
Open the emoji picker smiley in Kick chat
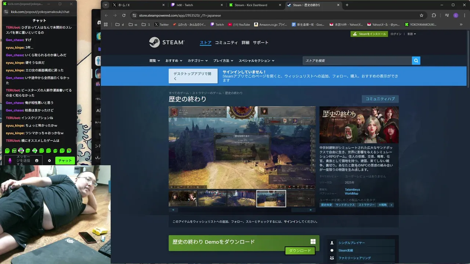(x=36, y=161)
